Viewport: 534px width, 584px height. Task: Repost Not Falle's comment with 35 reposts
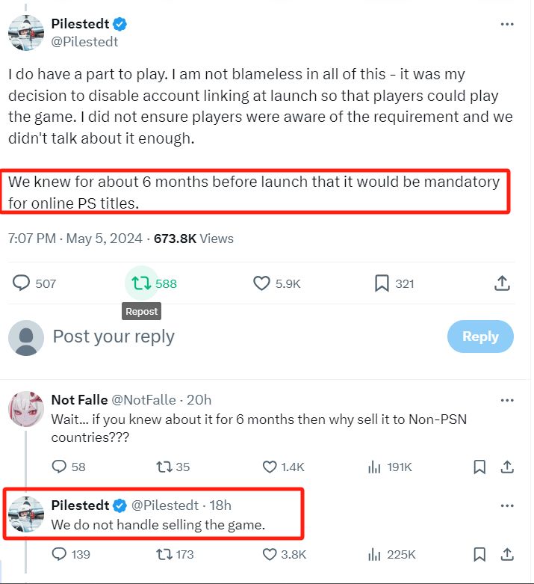point(164,467)
